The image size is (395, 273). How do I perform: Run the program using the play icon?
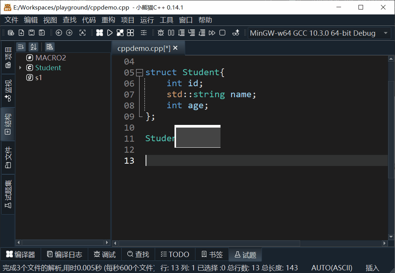(x=109, y=33)
